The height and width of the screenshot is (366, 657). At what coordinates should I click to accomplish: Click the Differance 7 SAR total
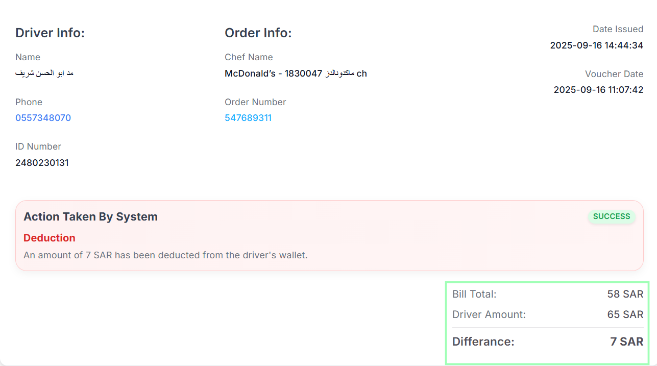coord(626,341)
